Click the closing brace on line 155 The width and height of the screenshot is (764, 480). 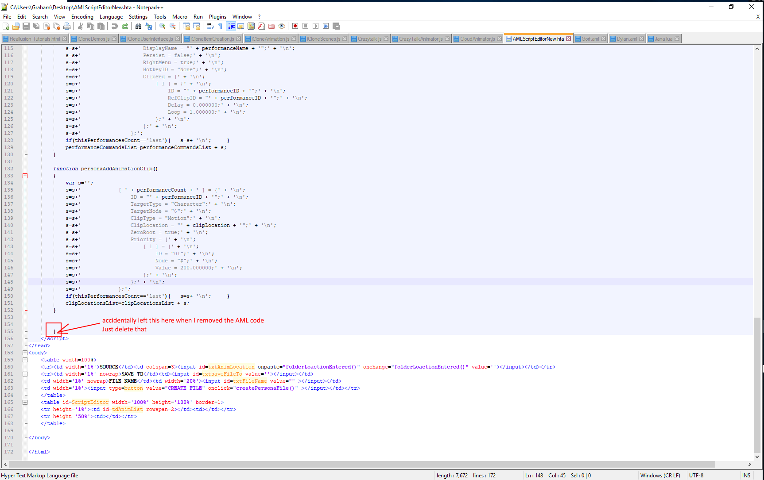point(54,331)
